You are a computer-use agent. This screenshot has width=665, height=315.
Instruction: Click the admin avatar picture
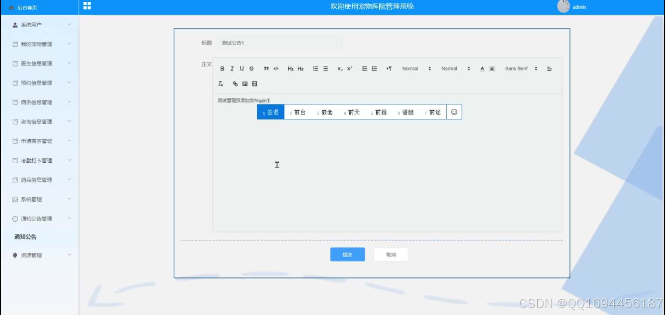coord(563,6)
